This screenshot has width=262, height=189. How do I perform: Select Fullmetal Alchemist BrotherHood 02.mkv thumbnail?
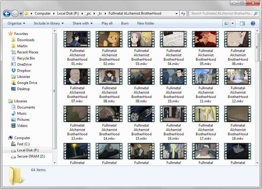pos(109,39)
